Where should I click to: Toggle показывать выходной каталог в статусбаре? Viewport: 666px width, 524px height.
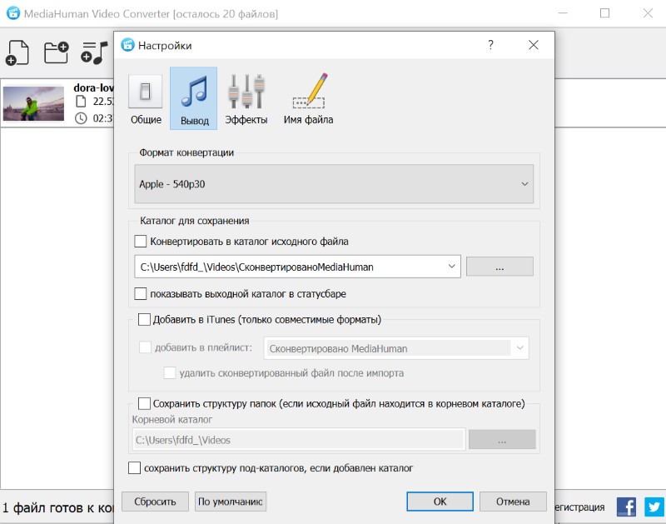coord(141,294)
